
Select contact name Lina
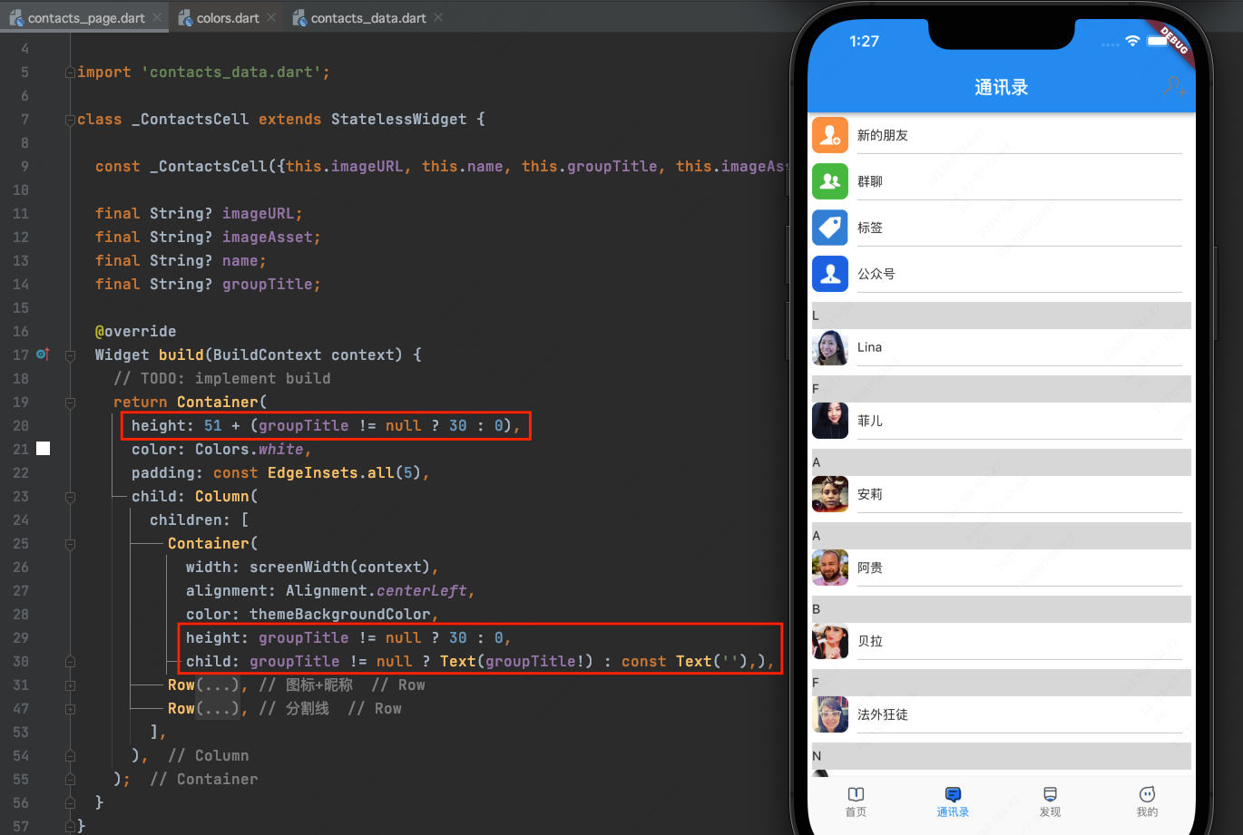tap(869, 347)
